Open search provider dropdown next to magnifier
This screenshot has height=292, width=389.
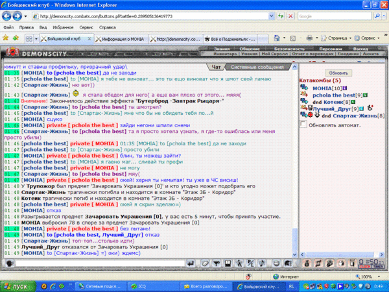click(384, 16)
